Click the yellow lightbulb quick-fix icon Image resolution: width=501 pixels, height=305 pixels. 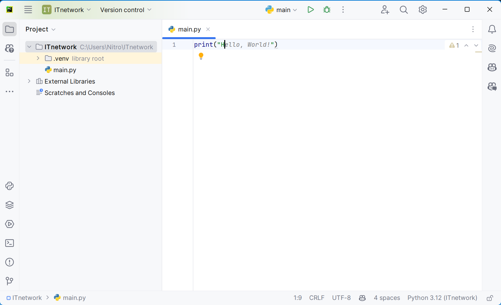[201, 56]
